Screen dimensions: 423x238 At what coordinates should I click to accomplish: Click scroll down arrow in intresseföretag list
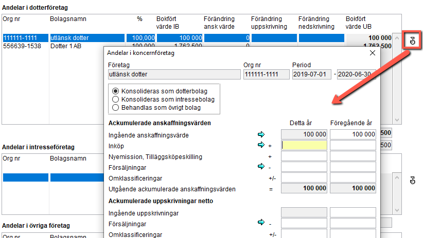[x=397, y=210]
